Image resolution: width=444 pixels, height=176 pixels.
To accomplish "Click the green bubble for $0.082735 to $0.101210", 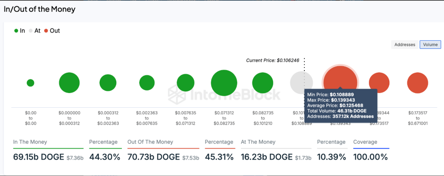I will click(263, 83).
